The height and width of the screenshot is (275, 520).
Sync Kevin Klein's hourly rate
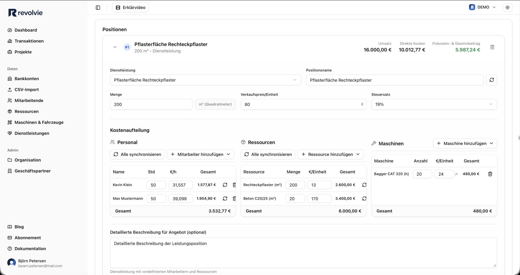coord(225,185)
